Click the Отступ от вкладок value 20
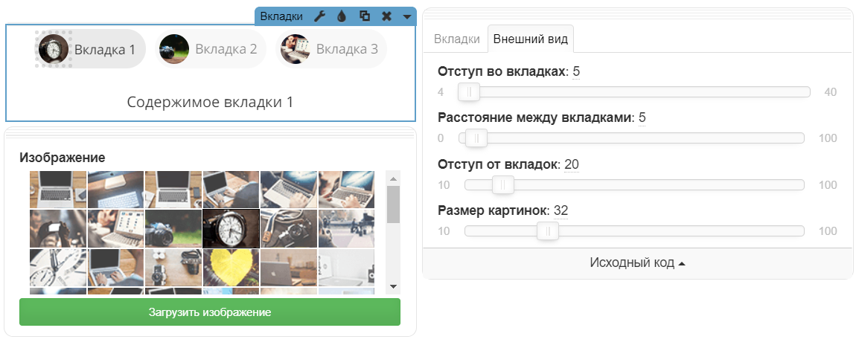Screen dimensions: 859x348 click(572, 164)
